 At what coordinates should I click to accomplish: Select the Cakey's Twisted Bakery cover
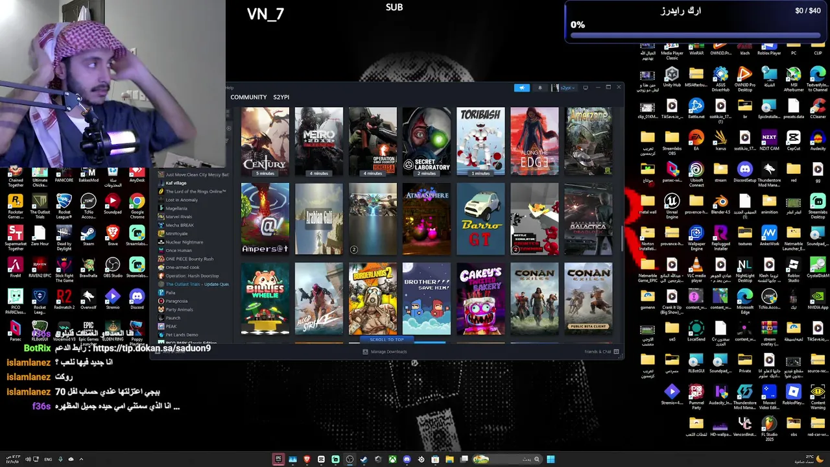[x=480, y=298]
